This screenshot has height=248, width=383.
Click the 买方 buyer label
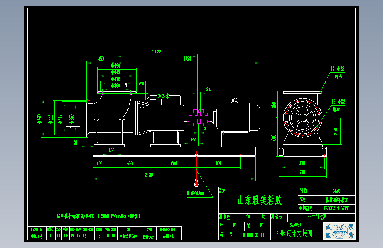click(222, 191)
